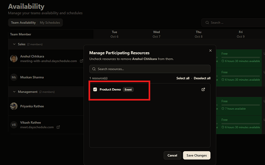Click Select all link
The width and height of the screenshot is (265, 165).
(x=183, y=78)
